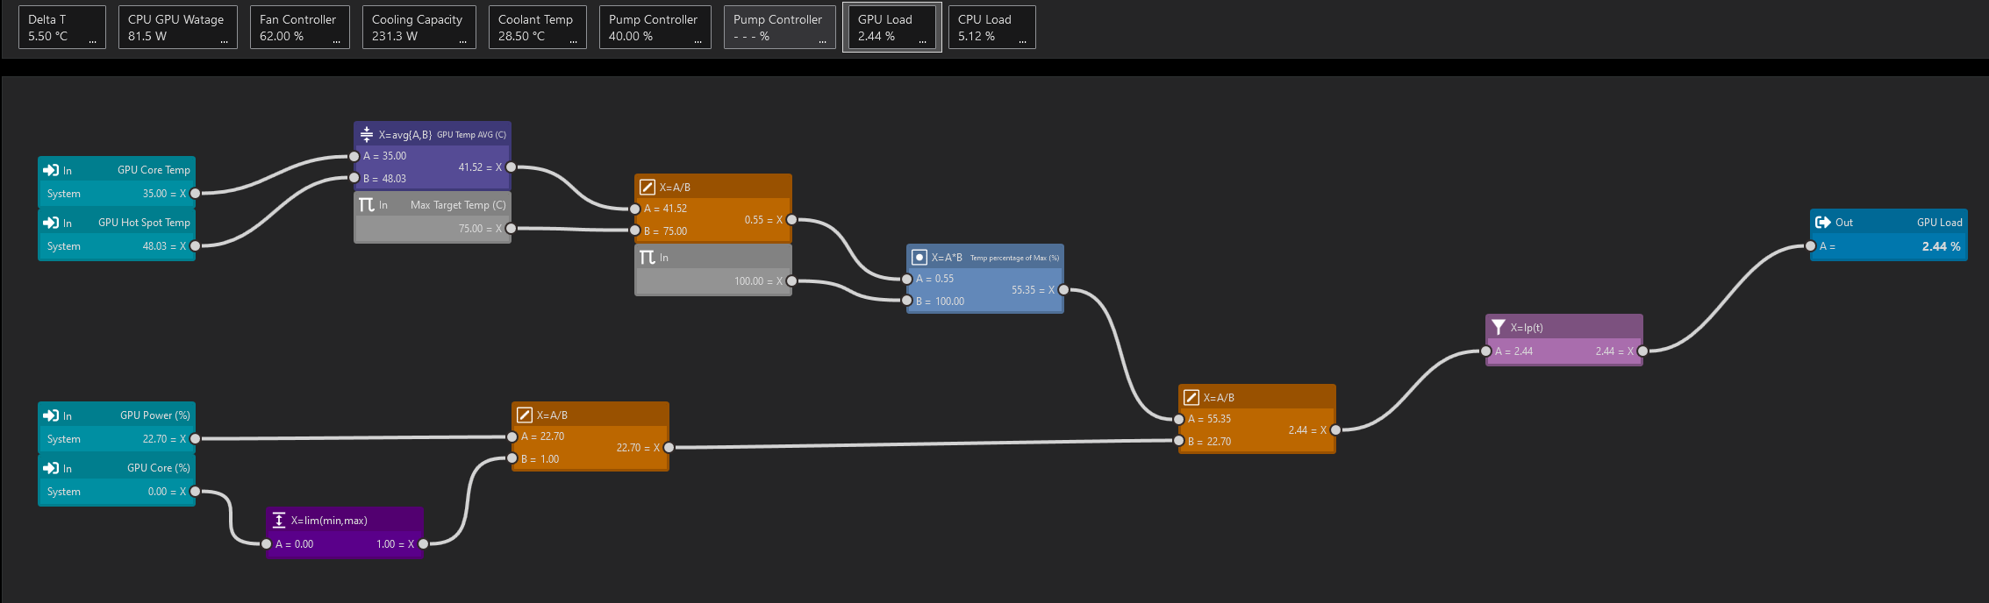Open the ellipsis menu on Delta T tile
1989x603 pixels.
[x=93, y=40]
